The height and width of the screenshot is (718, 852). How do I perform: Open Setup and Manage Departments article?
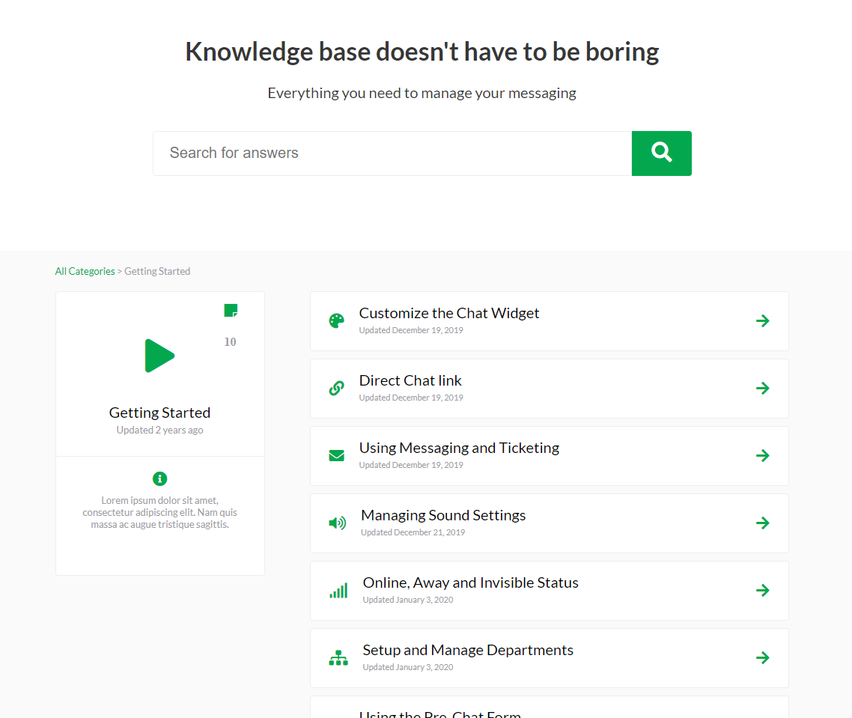(468, 650)
